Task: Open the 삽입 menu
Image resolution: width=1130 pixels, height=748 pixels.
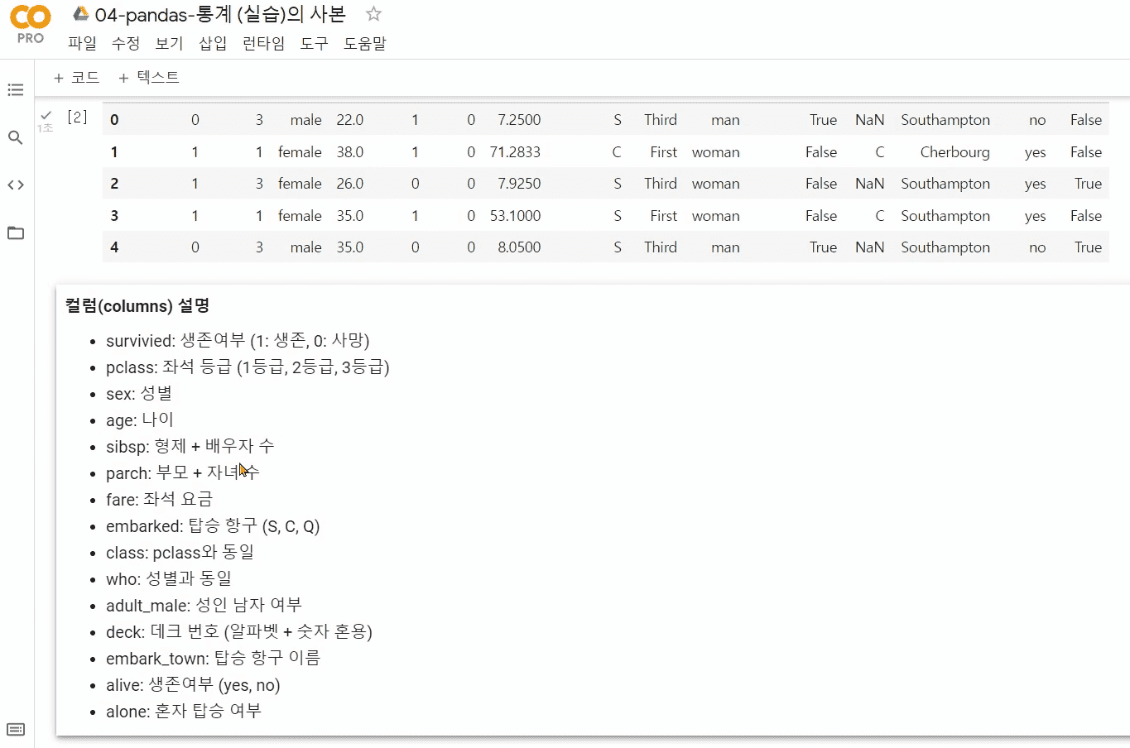Action: [x=213, y=43]
